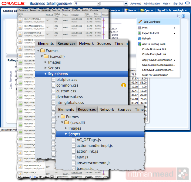Click the file icon beside AC_OETags.js
The height and width of the screenshot is (182, 191).
[74, 140]
